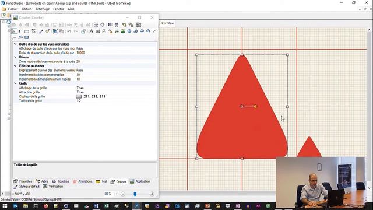Screen dimensions: 373x210
Task: Click the caret polyline icon in third toolbar row
Action: [x=14, y=37]
